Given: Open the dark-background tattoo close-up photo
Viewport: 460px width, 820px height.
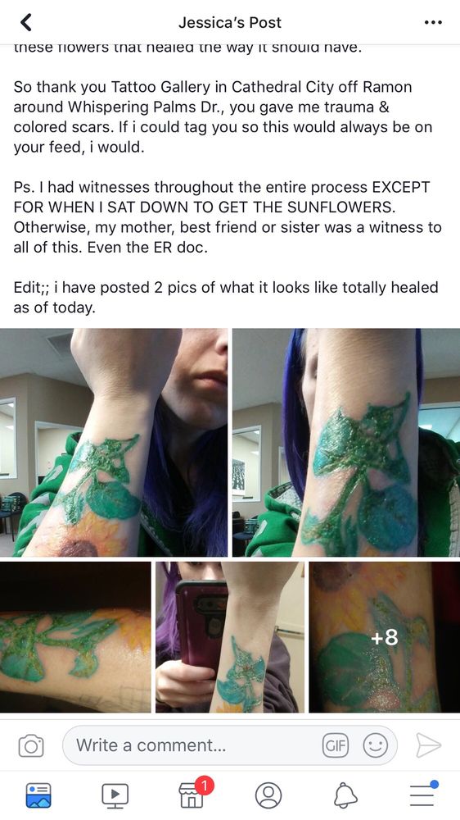Looking at the screenshot, I should tap(75, 637).
